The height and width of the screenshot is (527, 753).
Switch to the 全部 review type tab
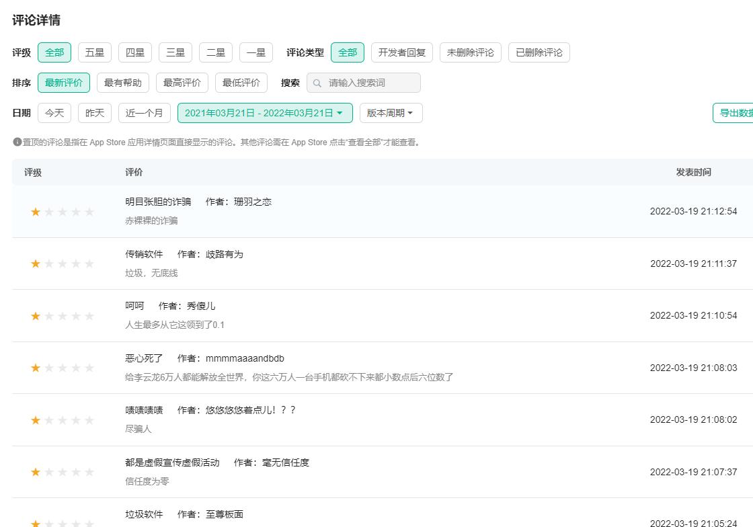(348, 52)
